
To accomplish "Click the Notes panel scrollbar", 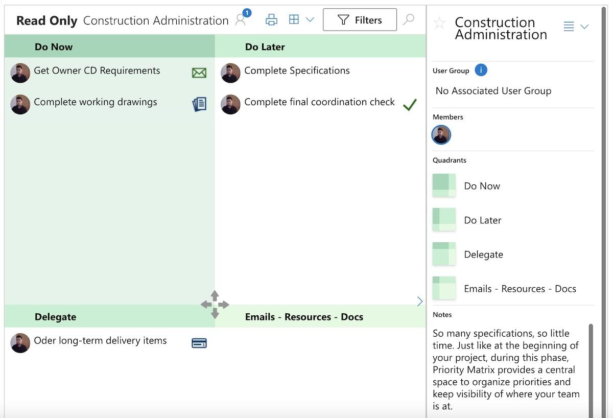I will click(591, 368).
